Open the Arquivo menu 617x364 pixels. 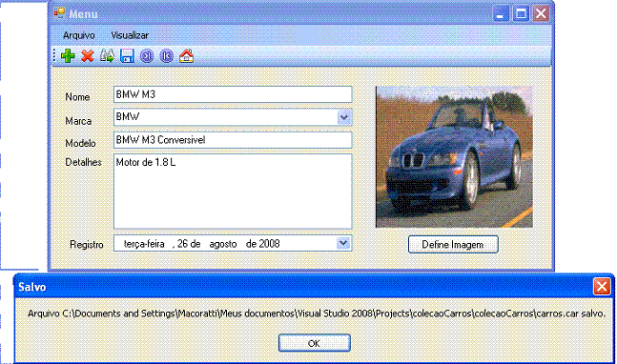coord(79,35)
